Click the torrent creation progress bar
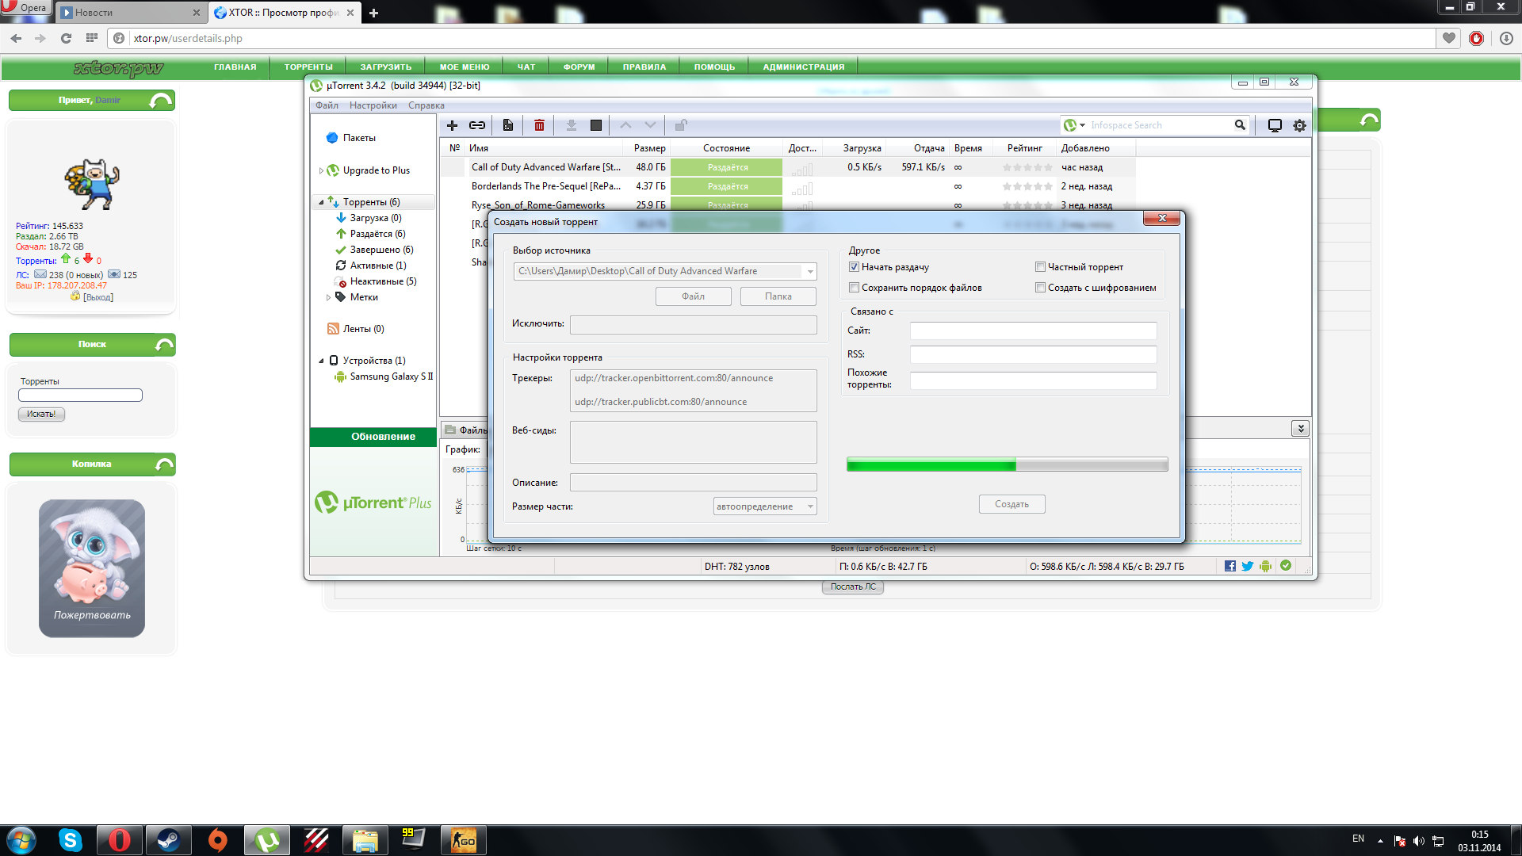This screenshot has width=1522, height=856. (x=1007, y=464)
